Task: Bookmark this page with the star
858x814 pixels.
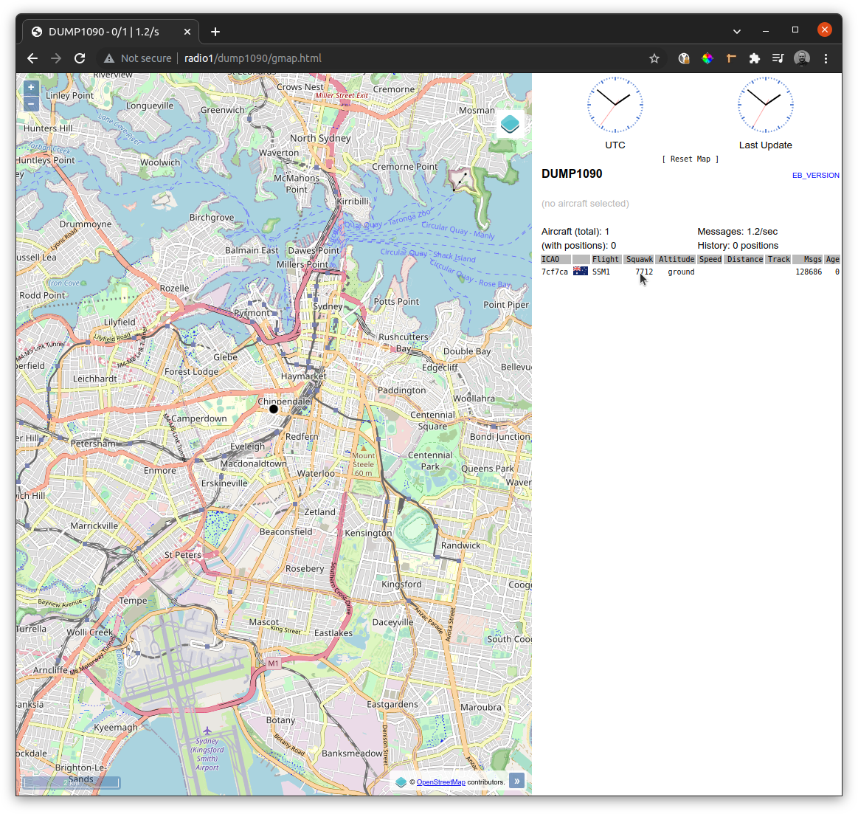Action: pos(654,58)
